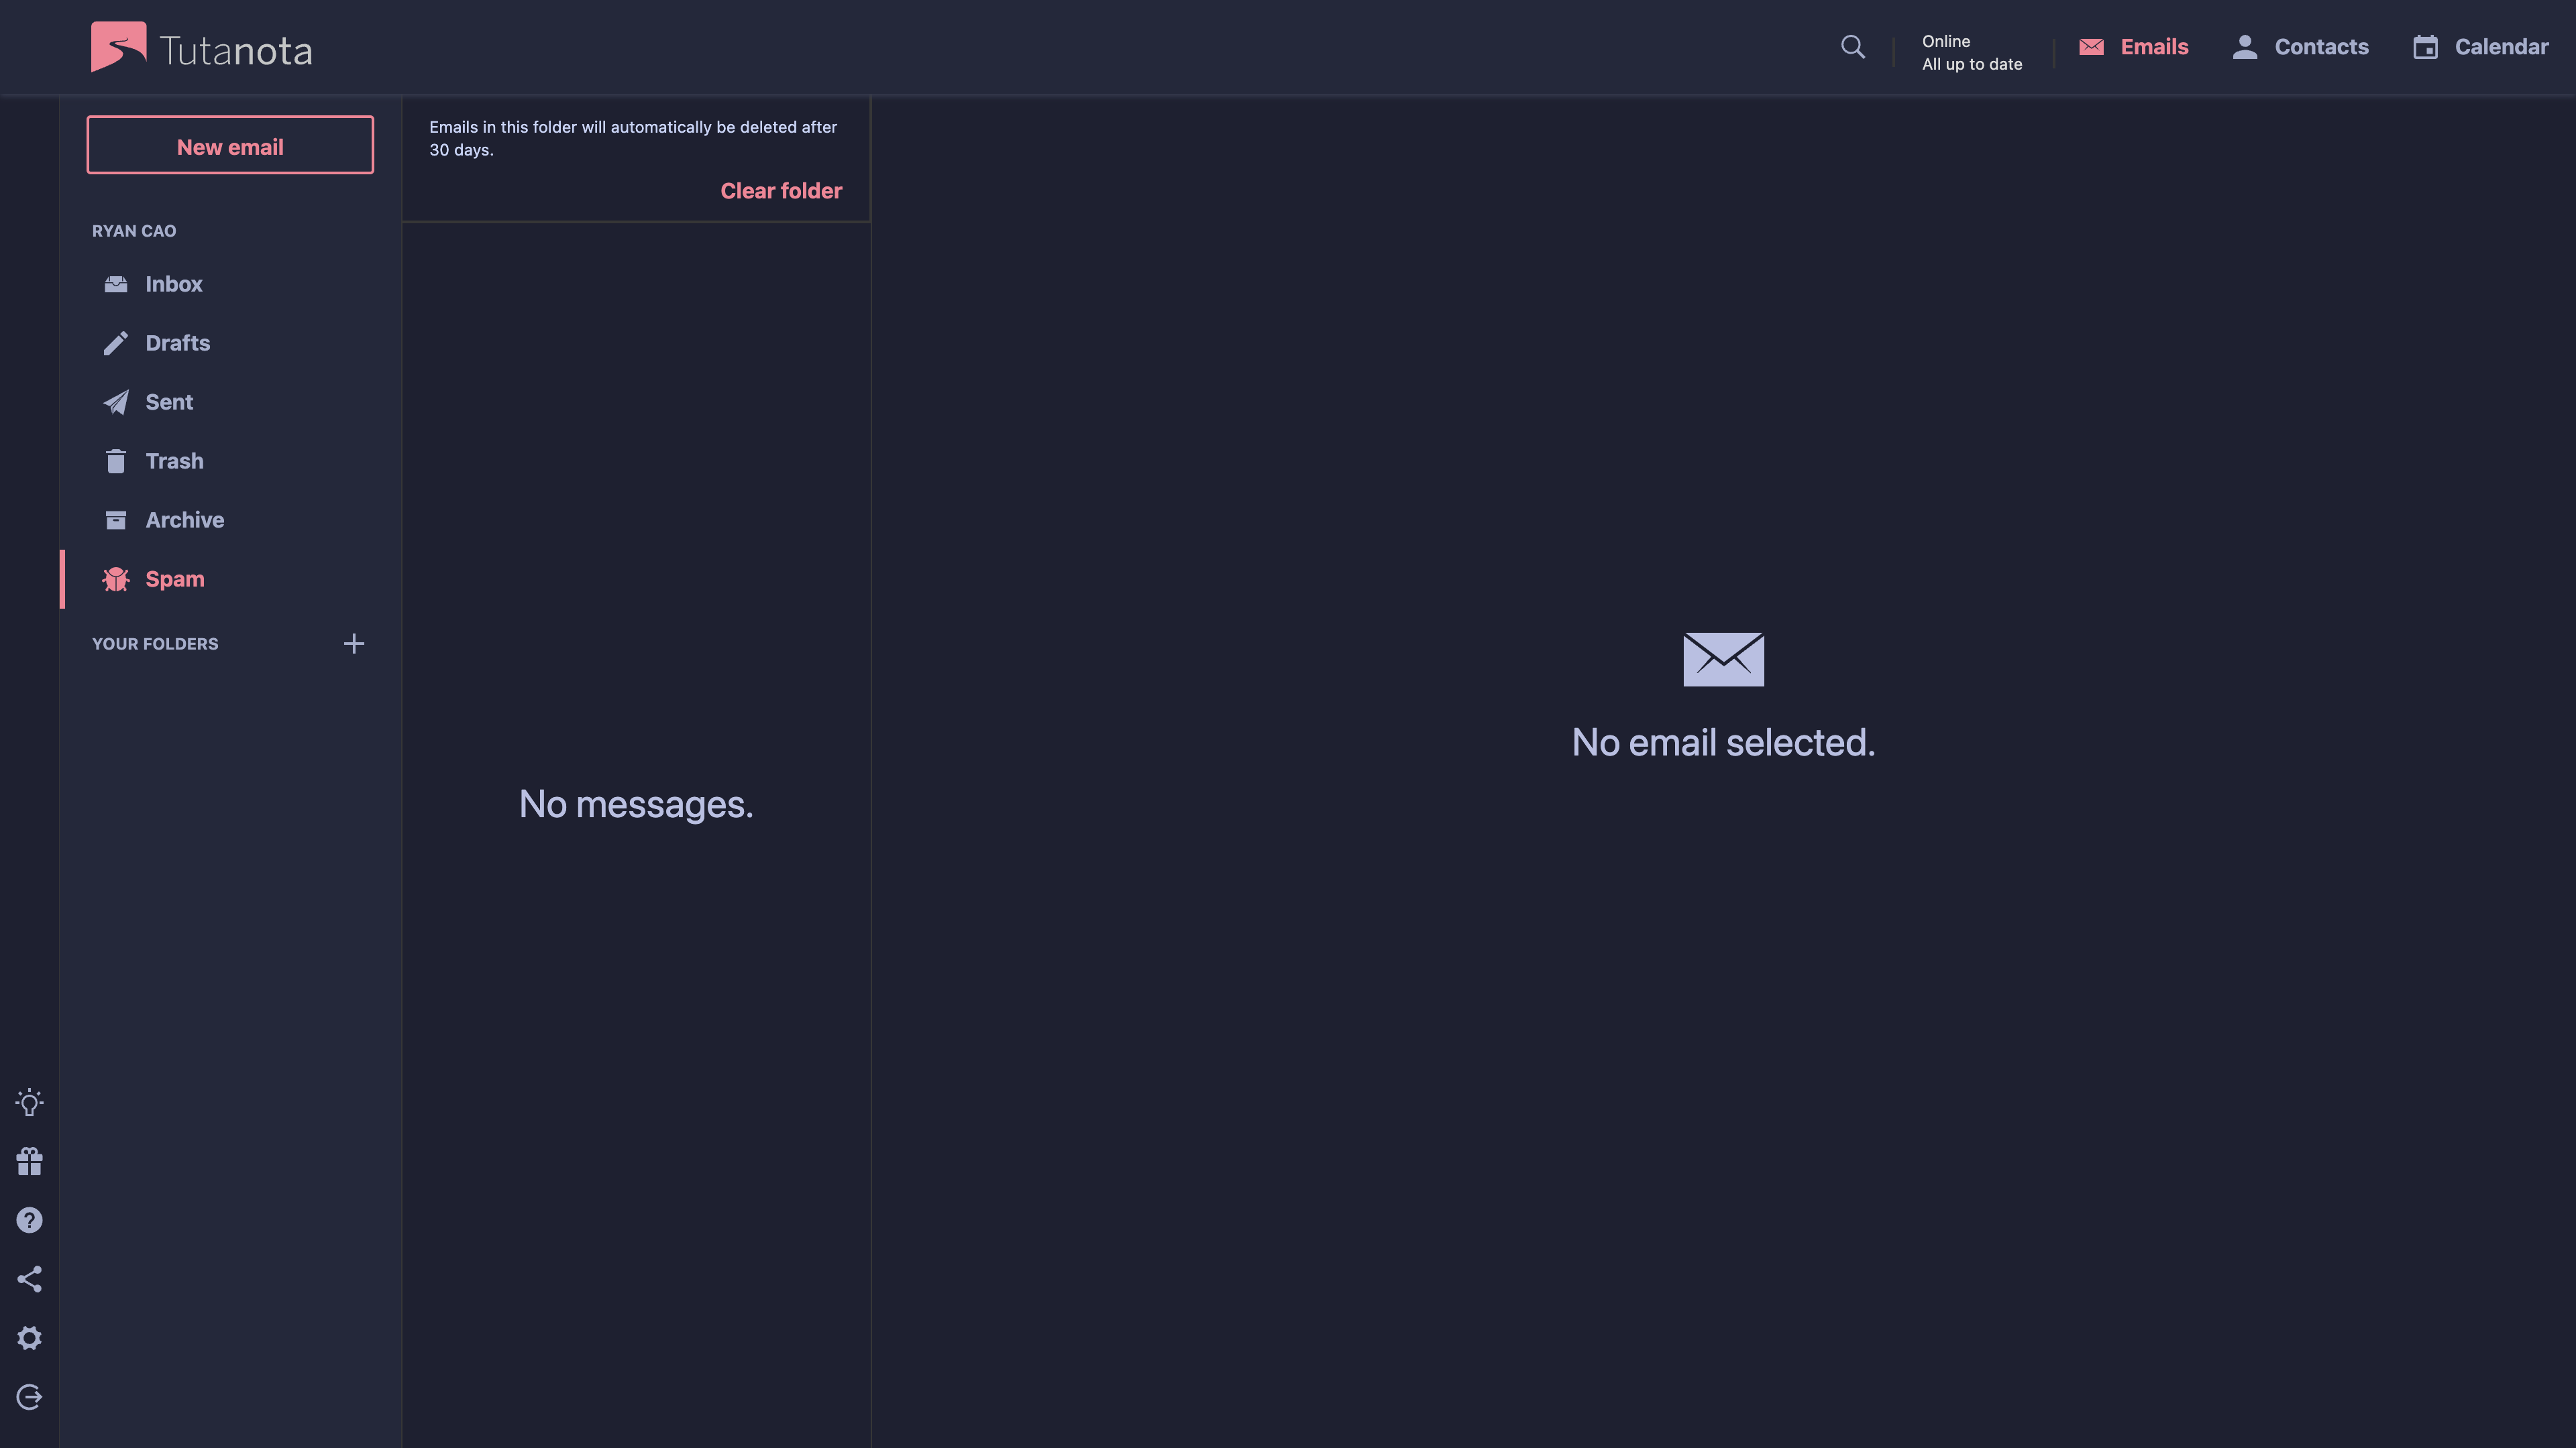Open the Drafts folder
The height and width of the screenshot is (1448, 2576).
coord(230,343)
